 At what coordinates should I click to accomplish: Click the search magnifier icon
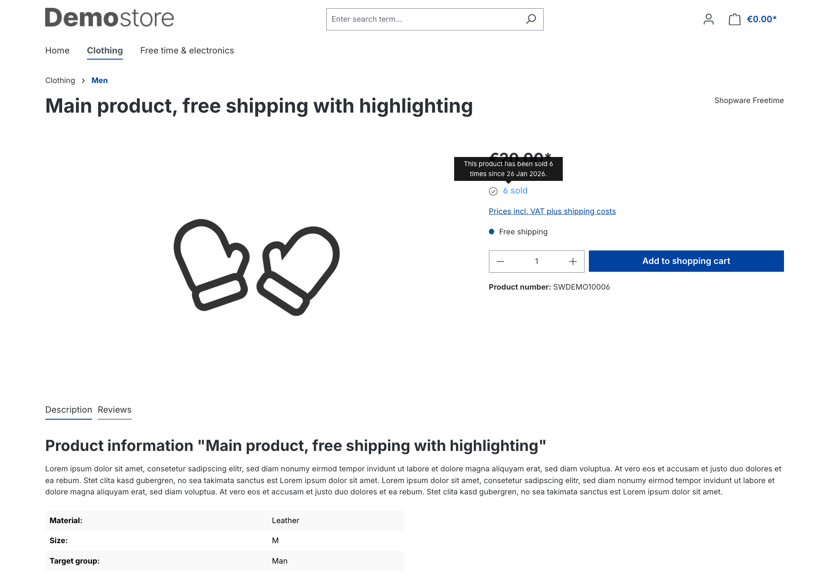531,19
